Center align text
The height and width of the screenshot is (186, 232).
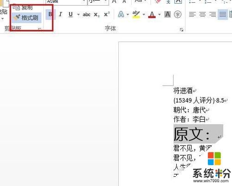202,14
